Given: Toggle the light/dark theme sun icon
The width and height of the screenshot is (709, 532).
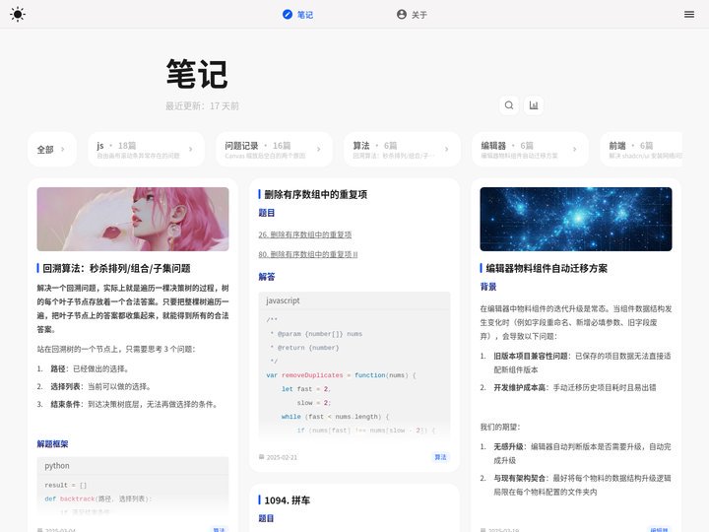Looking at the screenshot, I should click(x=18, y=15).
